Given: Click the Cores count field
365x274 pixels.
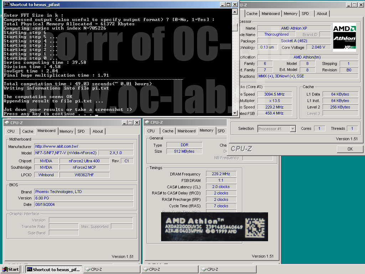Looking at the screenshot, I should pos(319,128).
